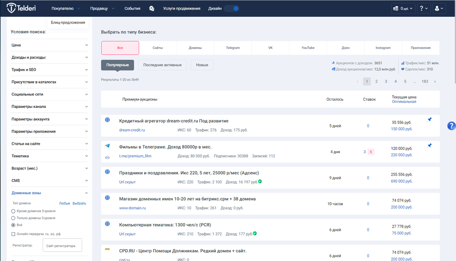This screenshot has height=261, width=456.
Task: Click globe icon of Компьютерная тематика listing
Action: click(108, 224)
